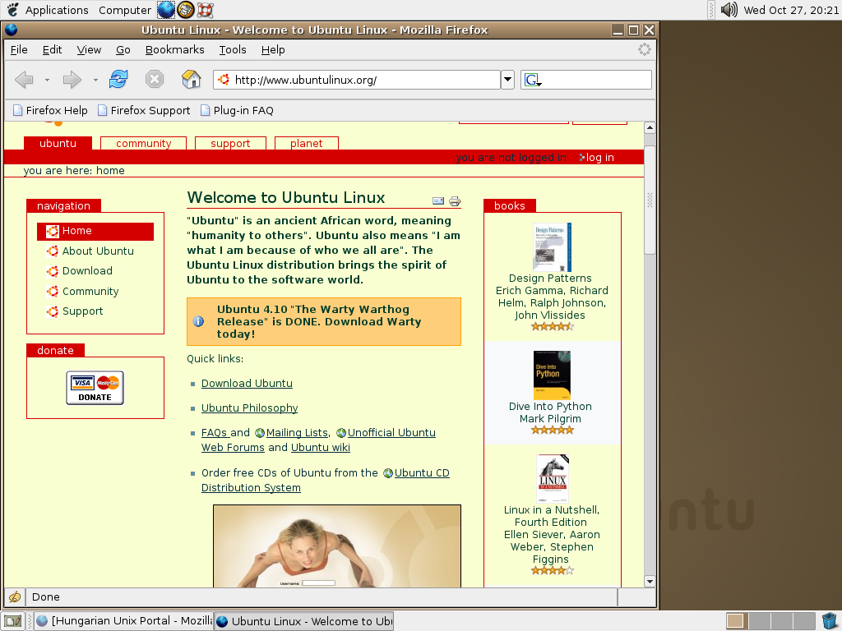Click the Visa MasterCard Donate button
842x631 pixels.
[x=95, y=388]
